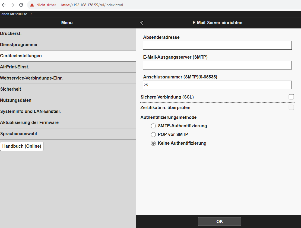Open the Dienstprogramme menu entry
This screenshot has height=228, width=301.
point(68,45)
